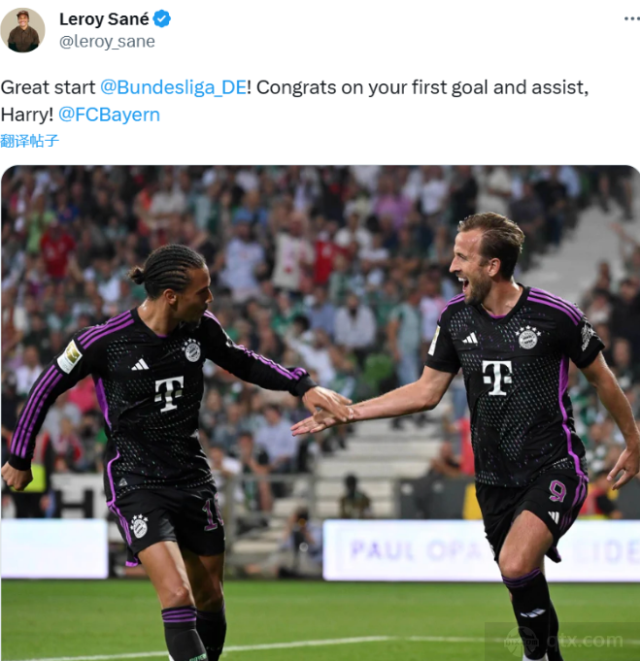Click the Bayern crest on right player's jersey
640x661 pixels.
click(527, 337)
